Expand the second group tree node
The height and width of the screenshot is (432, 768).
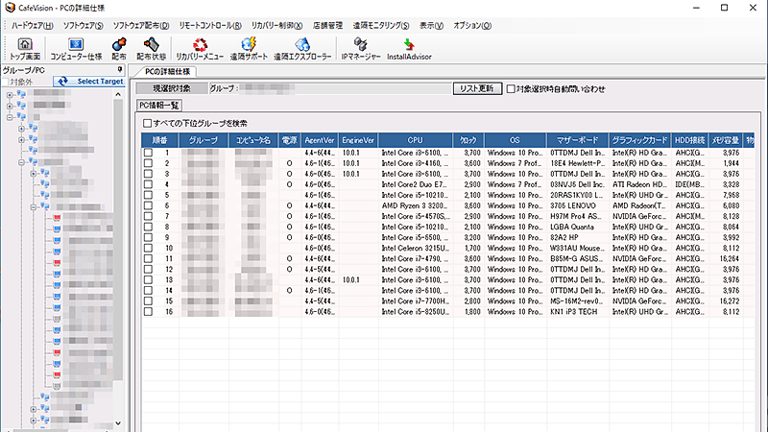[10, 106]
